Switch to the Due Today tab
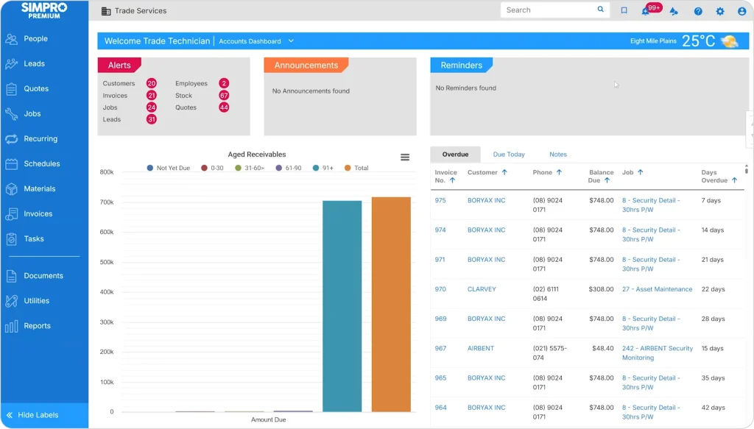The width and height of the screenshot is (754, 429). [509, 155]
